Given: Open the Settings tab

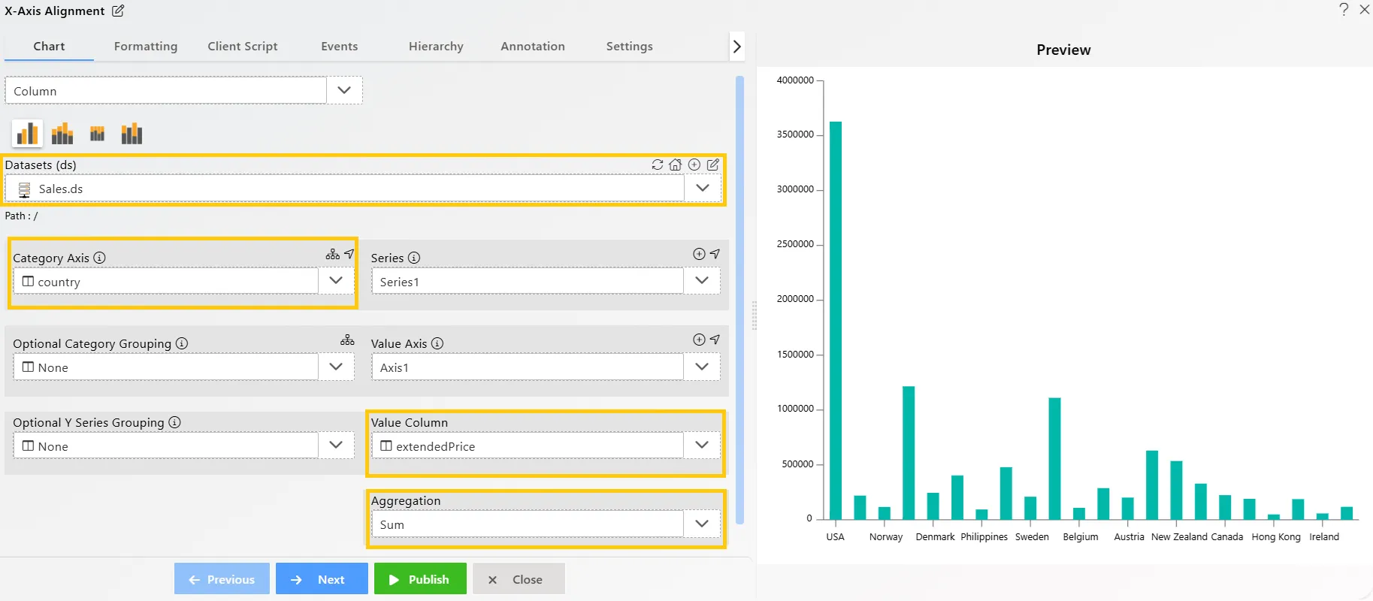Looking at the screenshot, I should (630, 46).
